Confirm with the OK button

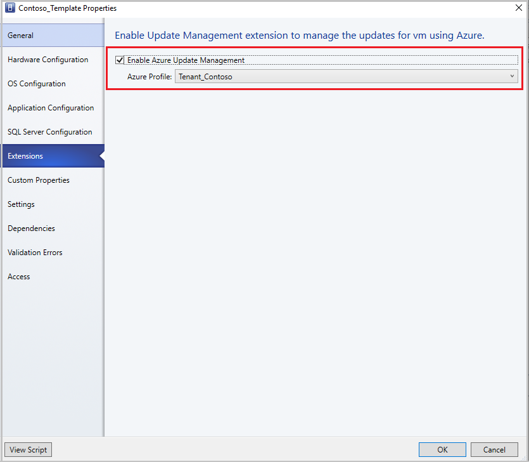(442, 449)
